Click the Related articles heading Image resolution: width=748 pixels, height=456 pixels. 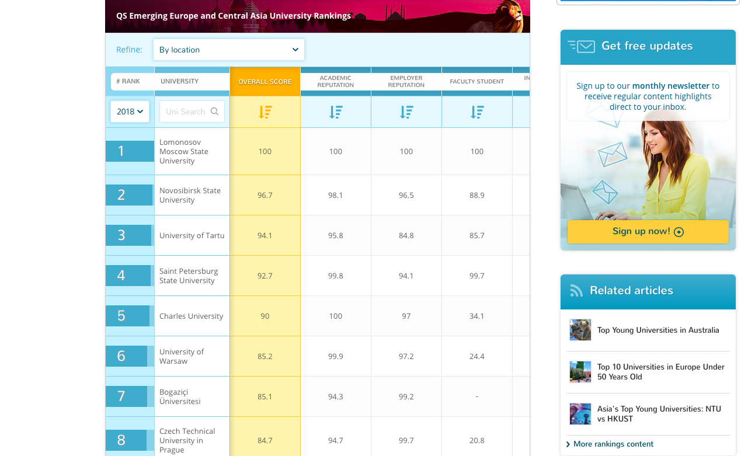[631, 291]
